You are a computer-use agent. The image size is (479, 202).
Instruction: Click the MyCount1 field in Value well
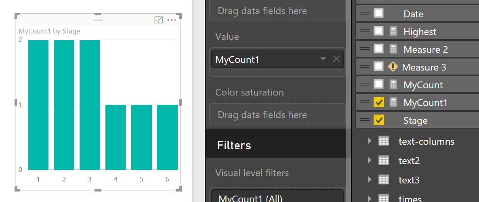pyautogui.click(x=277, y=59)
